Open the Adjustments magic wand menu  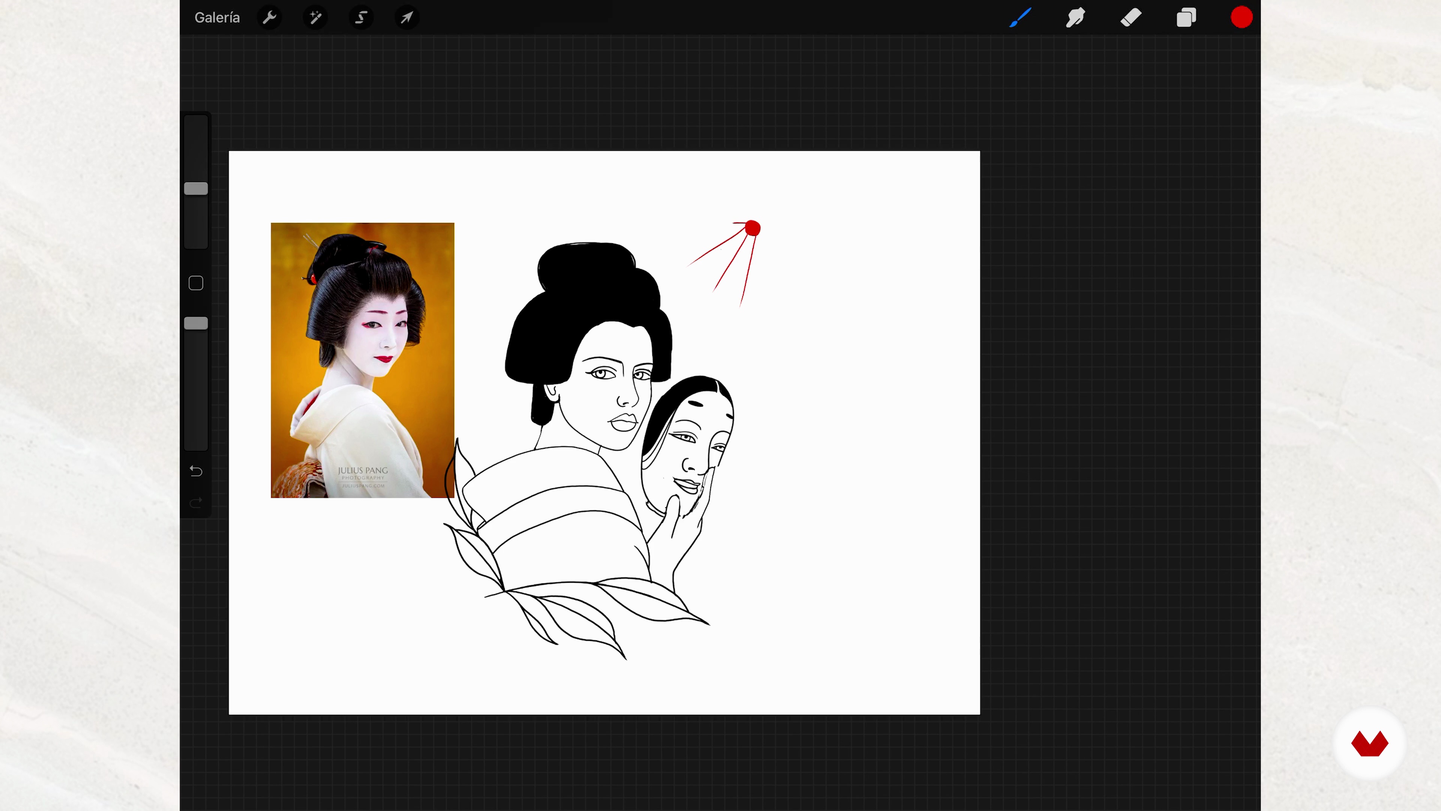coord(316,17)
